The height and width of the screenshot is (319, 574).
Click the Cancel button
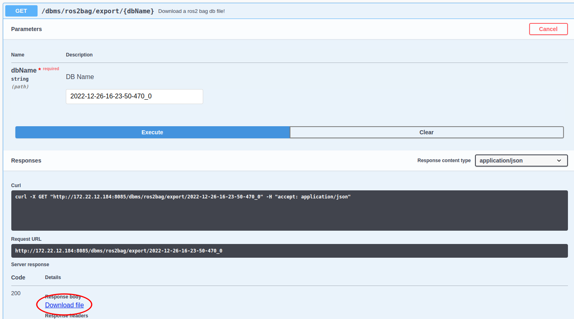coord(548,29)
